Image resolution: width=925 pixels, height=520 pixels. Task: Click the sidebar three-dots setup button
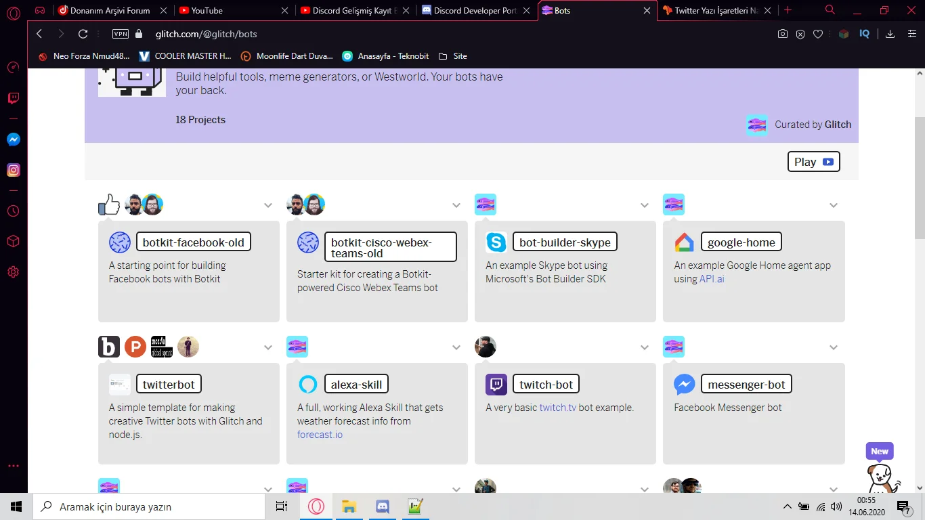pos(14,466)
